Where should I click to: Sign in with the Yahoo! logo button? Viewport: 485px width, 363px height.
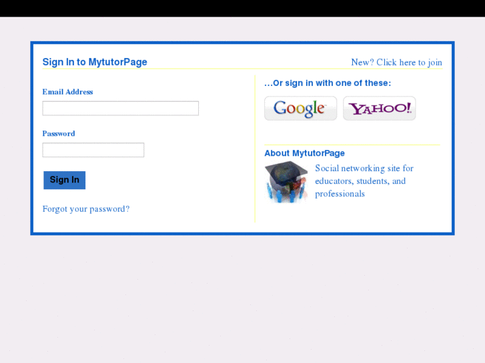tap(379, 109)
